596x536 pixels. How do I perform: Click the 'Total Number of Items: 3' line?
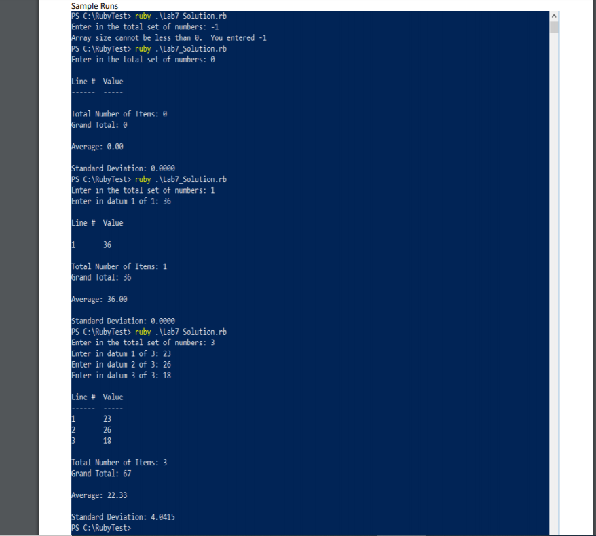(119, 463)
